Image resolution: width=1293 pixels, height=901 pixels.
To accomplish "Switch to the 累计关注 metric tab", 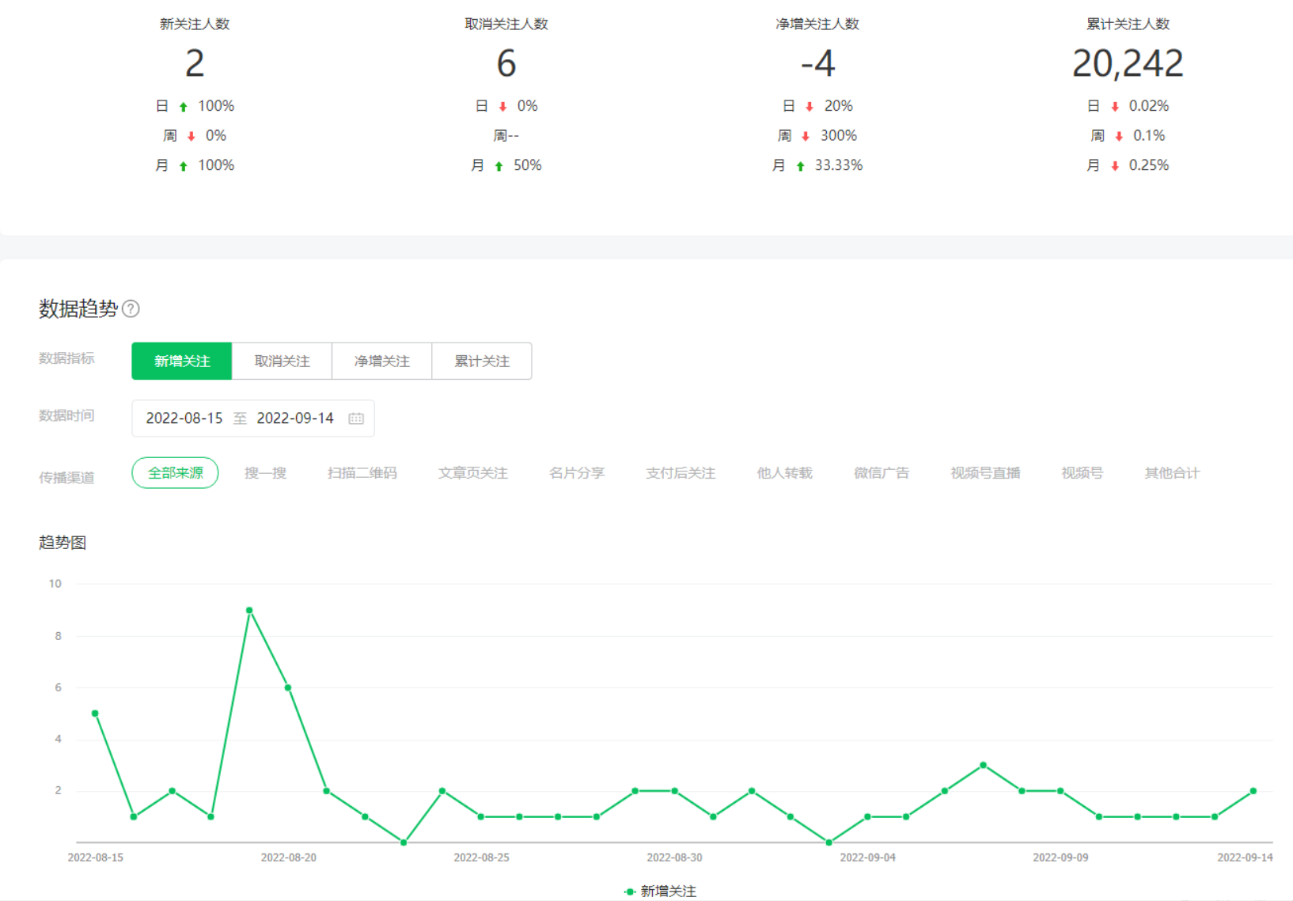I will click(x=482, y=361).
